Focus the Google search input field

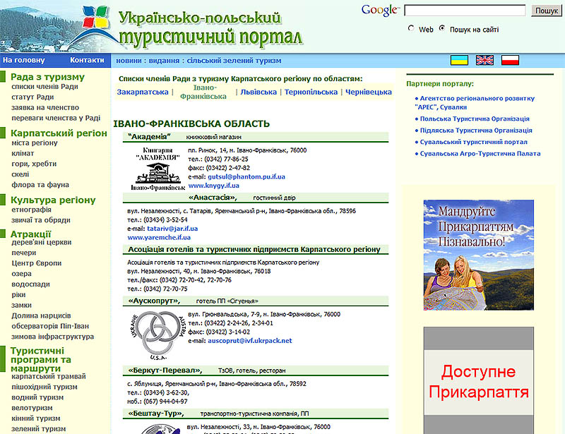[465, 11]
